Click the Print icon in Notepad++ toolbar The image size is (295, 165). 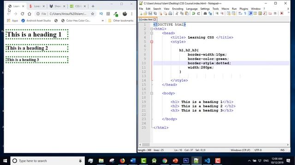[x=170, y=13]
